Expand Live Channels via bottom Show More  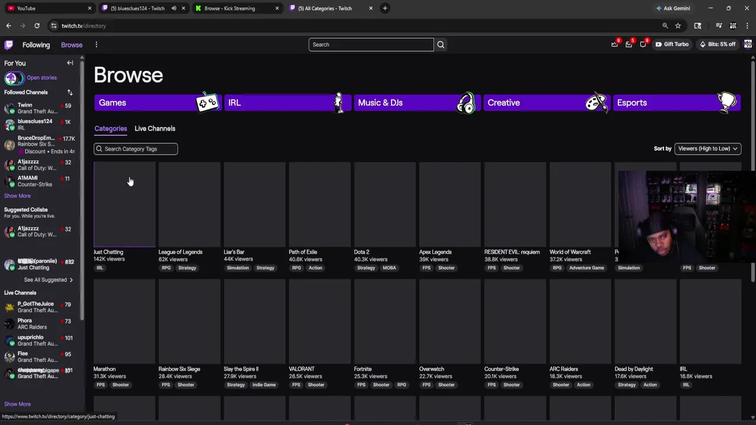pyautogui.click(x=17, y=404)
